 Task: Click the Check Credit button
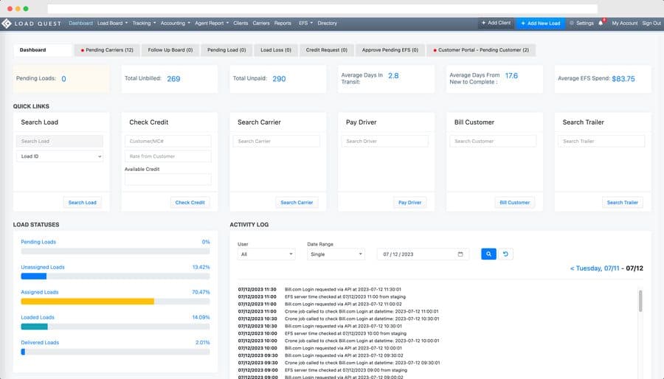(x=190, y=203)
